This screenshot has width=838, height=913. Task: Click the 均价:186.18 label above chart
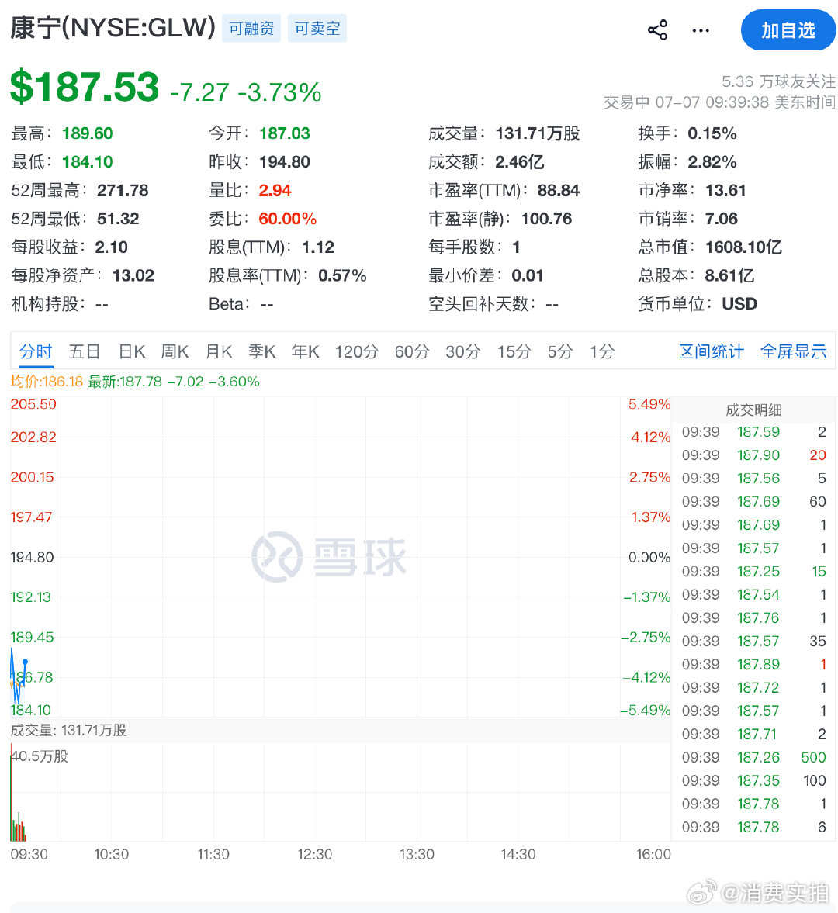pyautogui.click(x=47, y=382)
